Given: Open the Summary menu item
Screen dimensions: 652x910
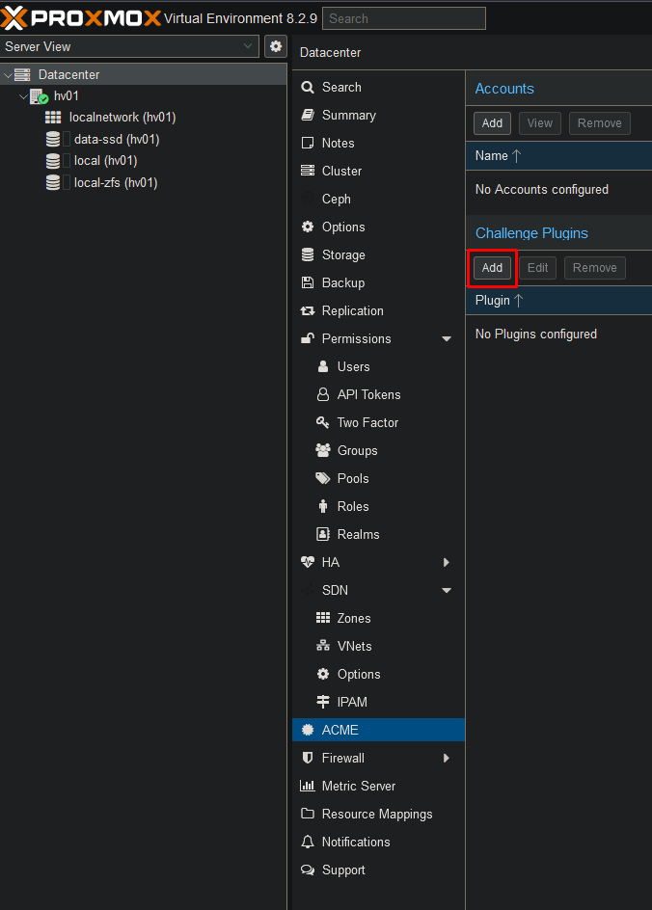Looking at the screenshot, I should click(x=348, y=115).
